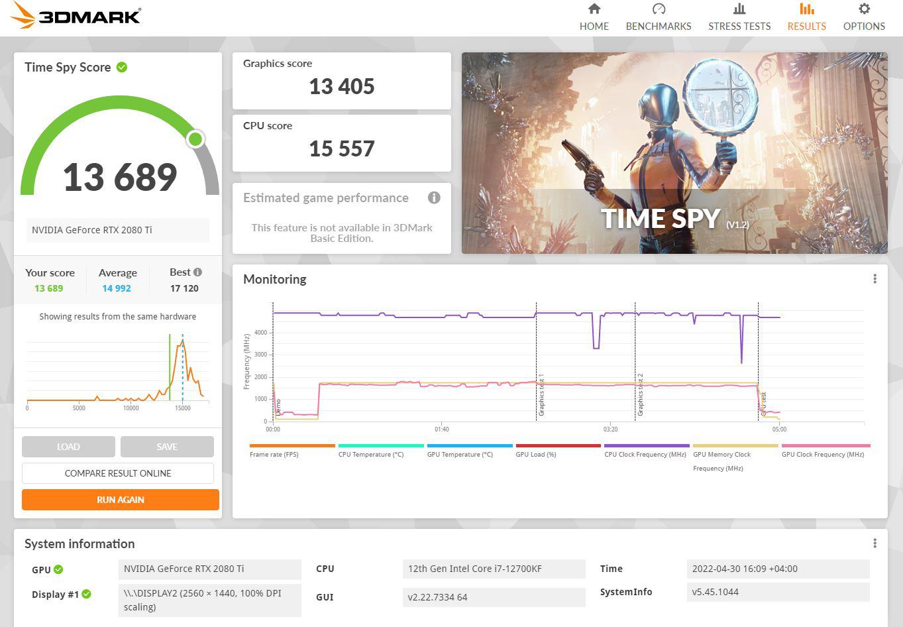
Task: Open the Benchmarks gauge icon
Action: [658, 9]
